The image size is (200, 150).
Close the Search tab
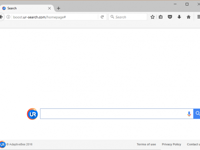point(49,8)
